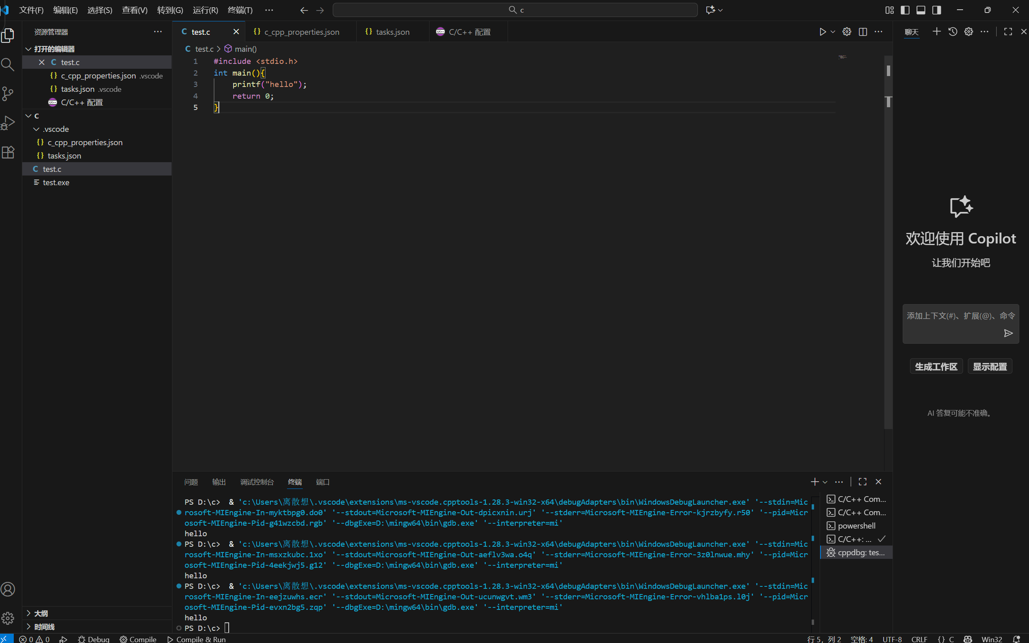Click Compile & Run in status bar
The width and height of the screenshot is (1029, 643).
(196, 639)
